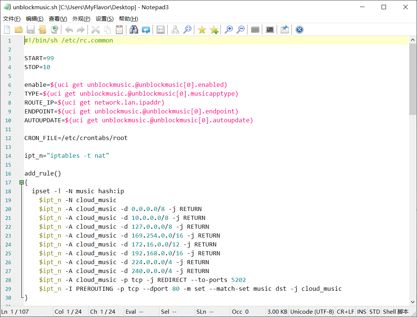Click CRON_FILE=/etc/crontabs/root on line 12
This screenshot has height=317, width=417.
pos(76,138)
